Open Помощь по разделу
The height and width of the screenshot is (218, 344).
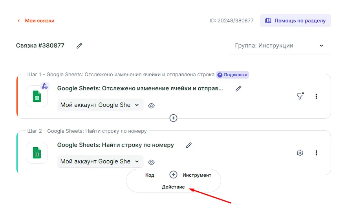click(x=295, y=20)
